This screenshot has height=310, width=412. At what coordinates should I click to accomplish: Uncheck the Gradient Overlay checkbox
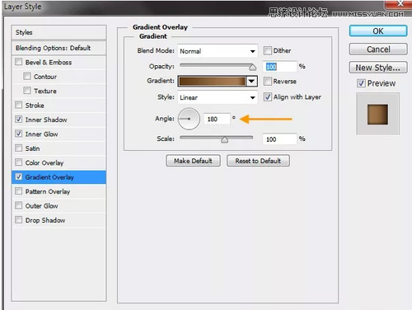[x=18, y=176]
